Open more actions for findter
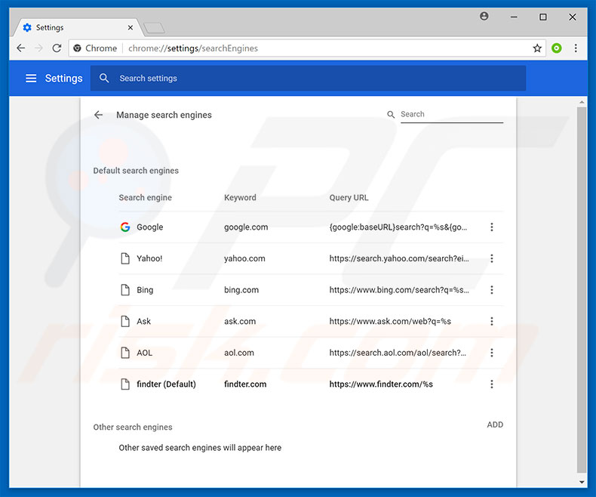 pos(492,384)
